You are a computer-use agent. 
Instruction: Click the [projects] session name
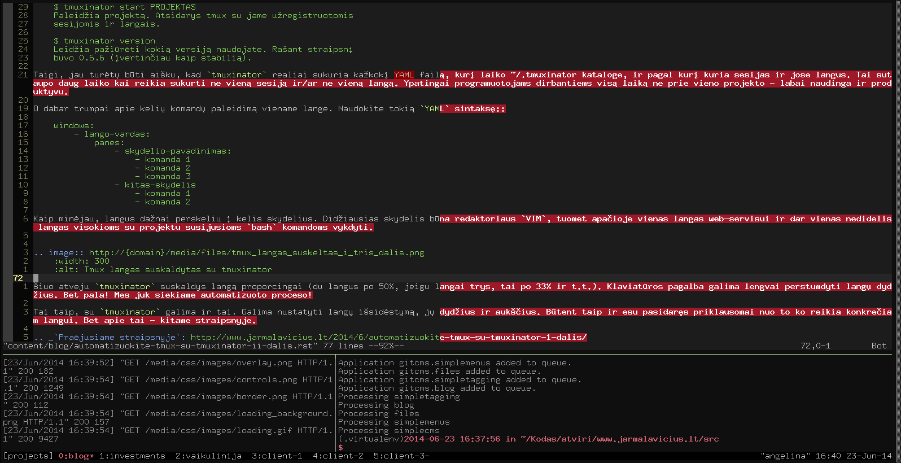coord(28,456)
